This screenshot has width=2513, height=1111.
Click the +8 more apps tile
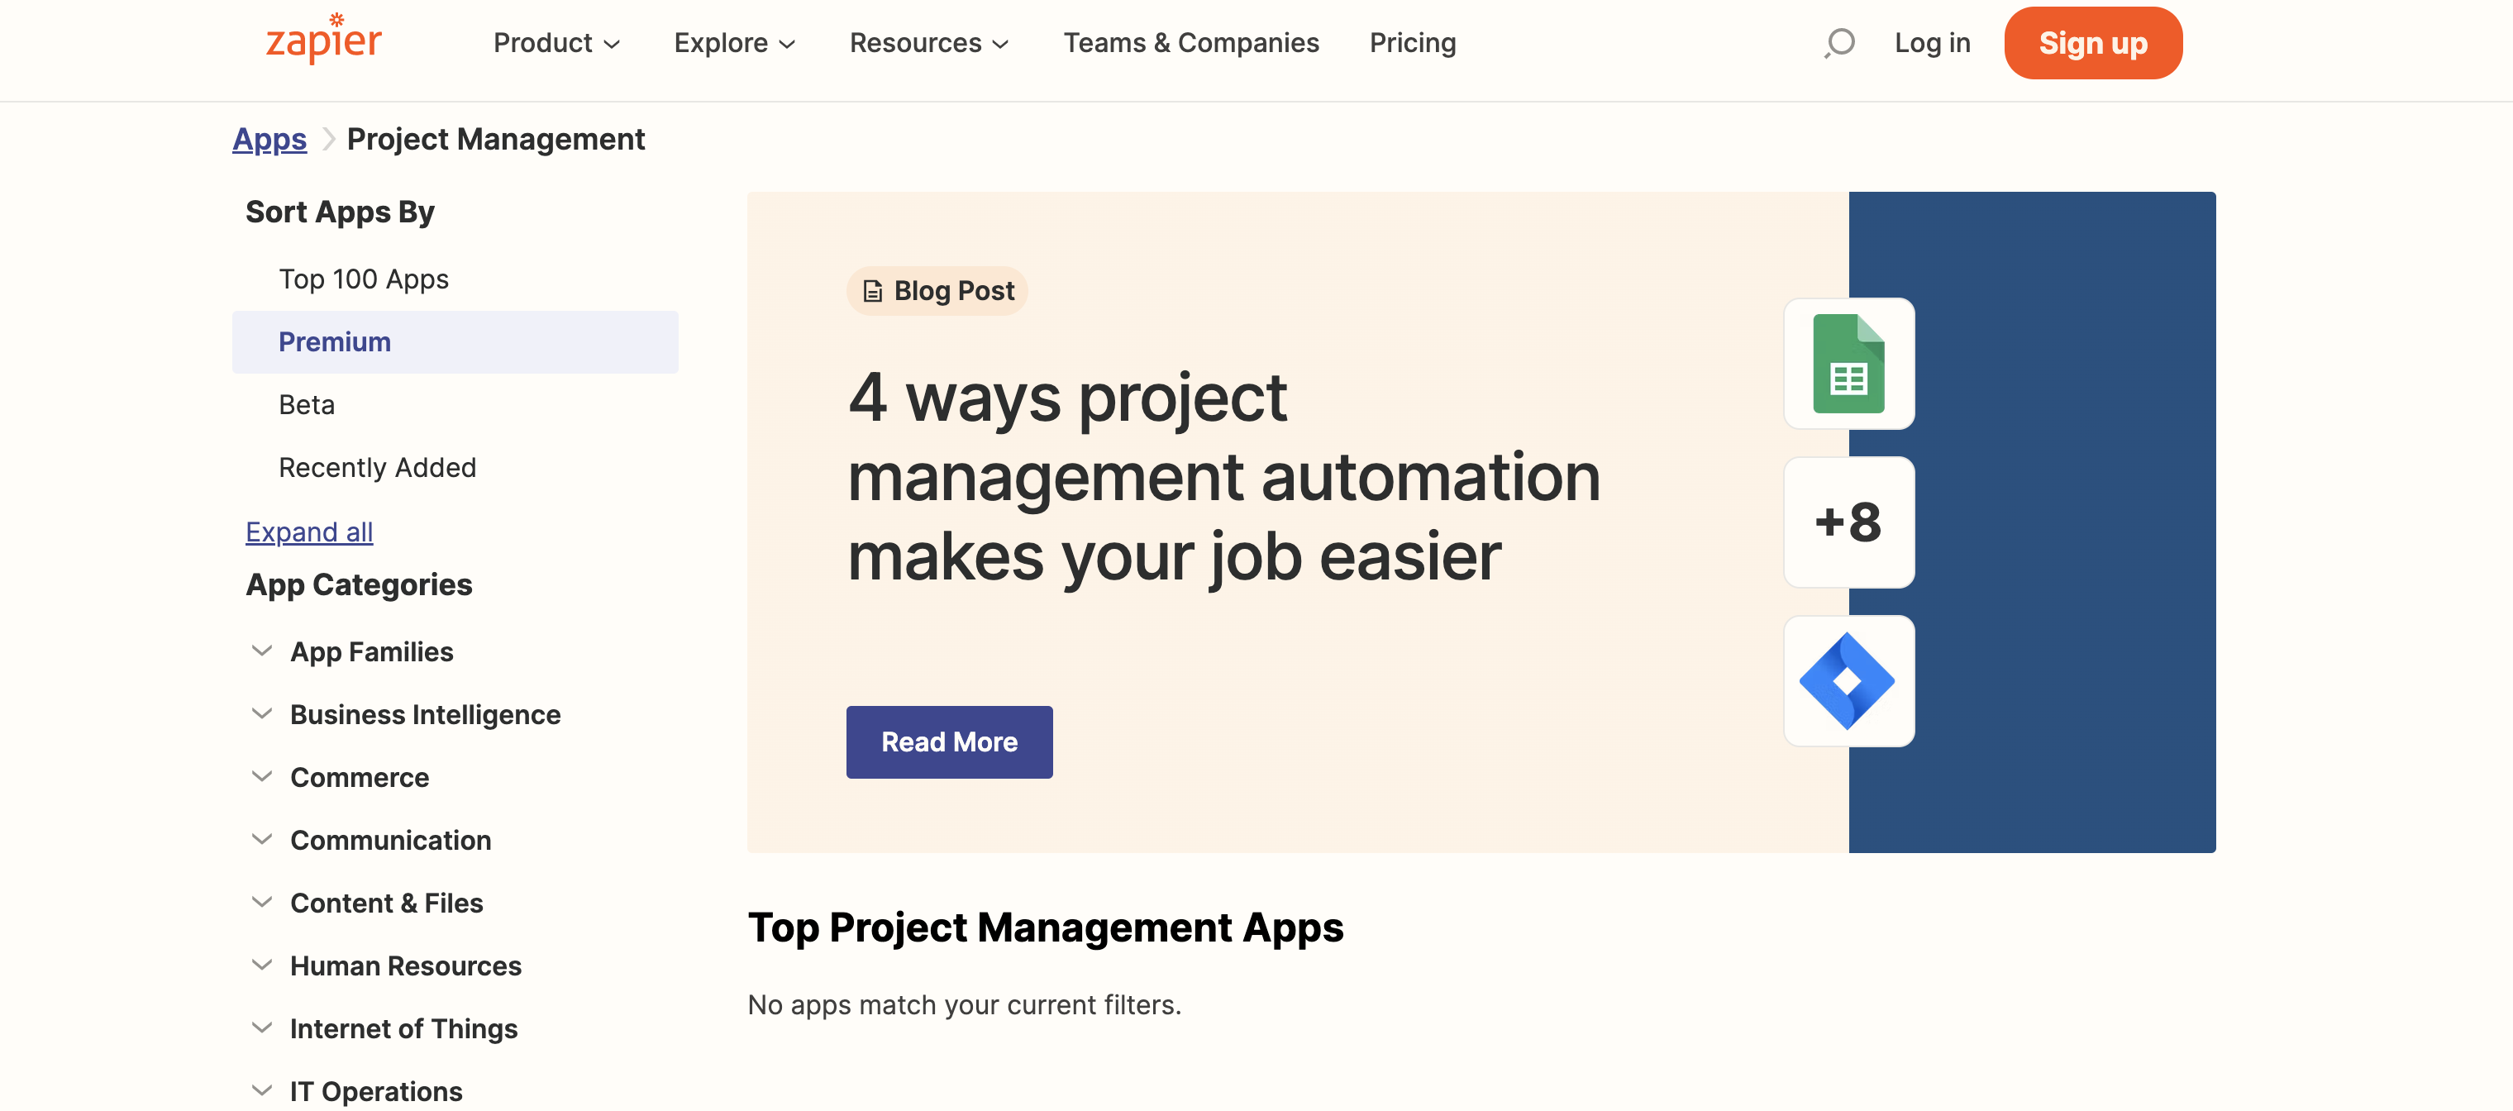tap(1848, 522)
